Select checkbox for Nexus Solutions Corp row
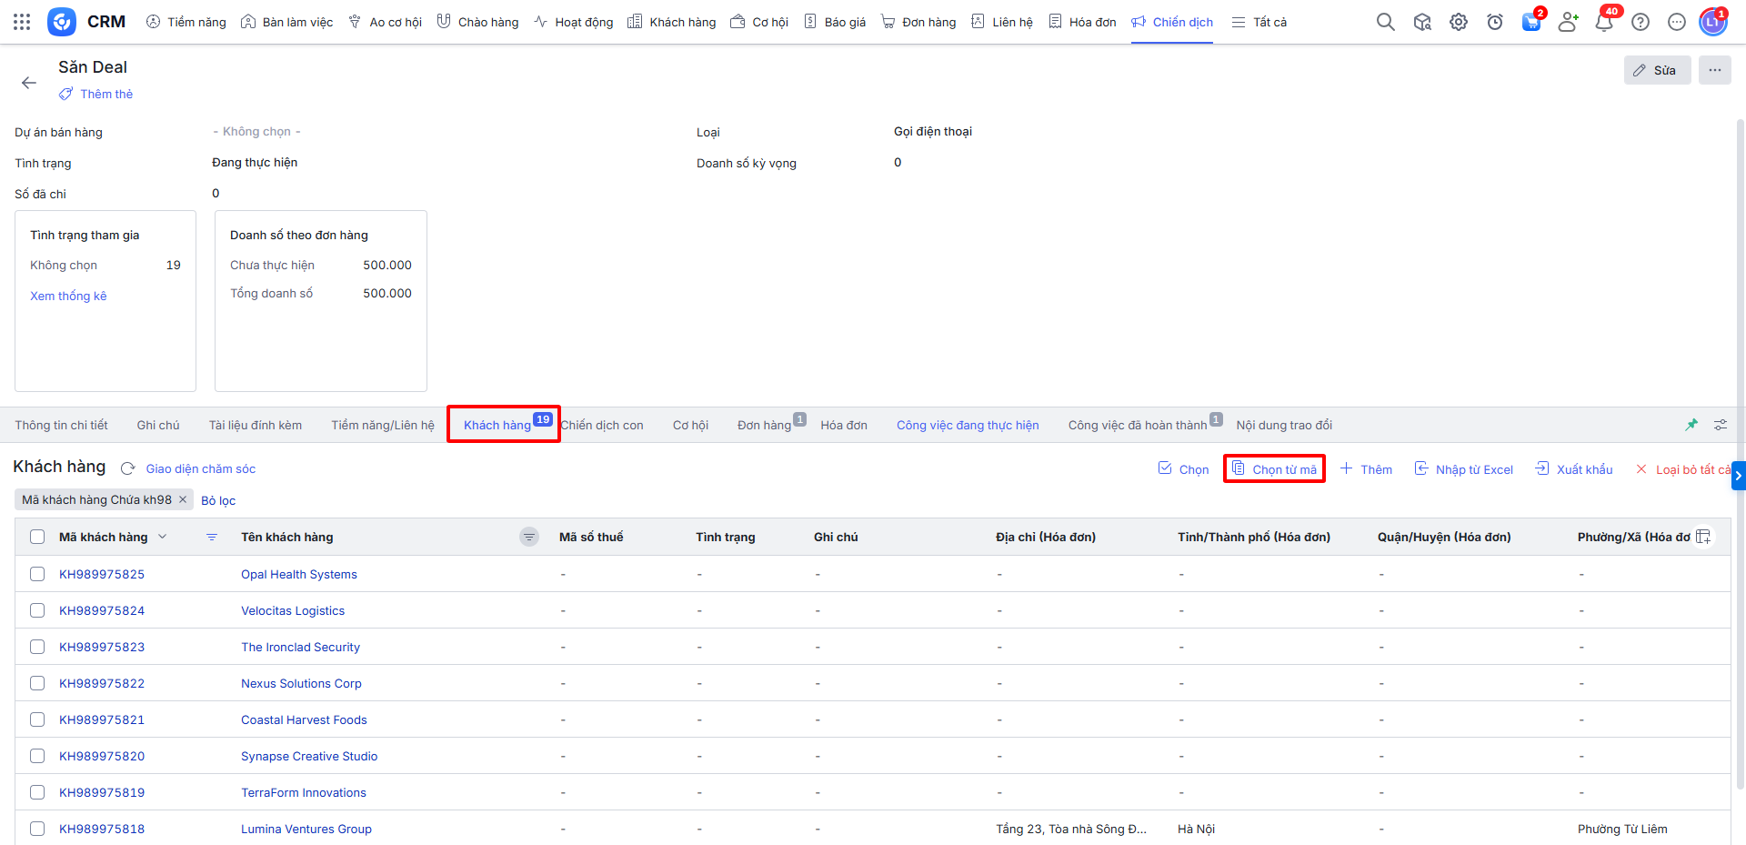 37,683
